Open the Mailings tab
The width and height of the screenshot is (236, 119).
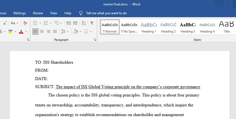(x=19, y=13)
